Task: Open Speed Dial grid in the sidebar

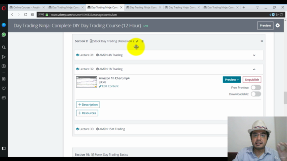Action: [x=4, y=79]
